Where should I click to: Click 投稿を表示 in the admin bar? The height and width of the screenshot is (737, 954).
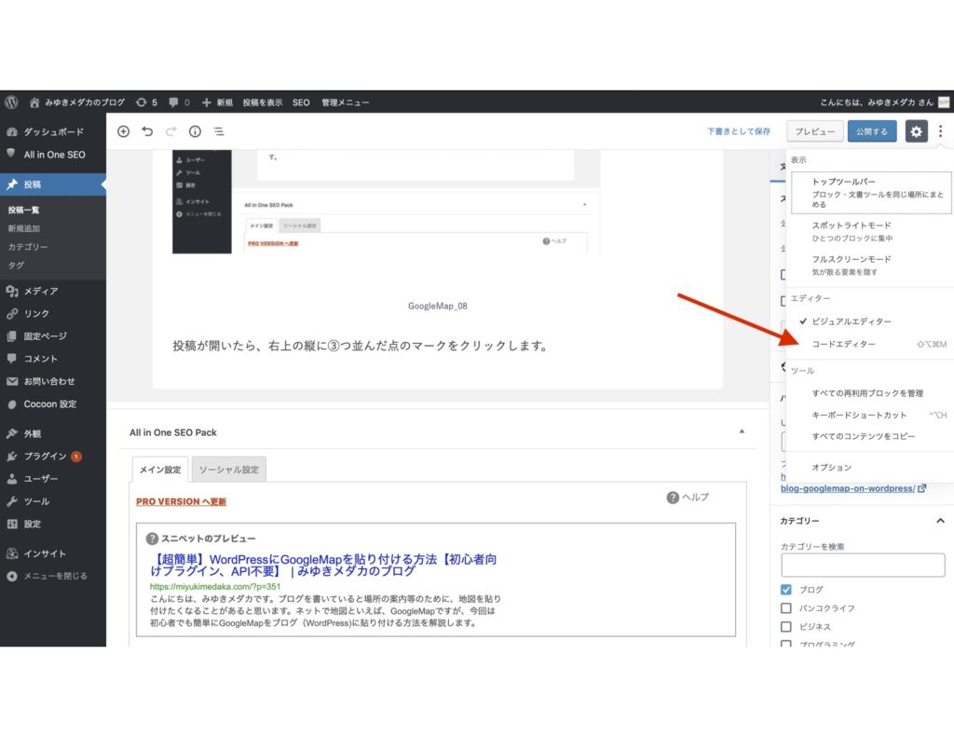262,102
